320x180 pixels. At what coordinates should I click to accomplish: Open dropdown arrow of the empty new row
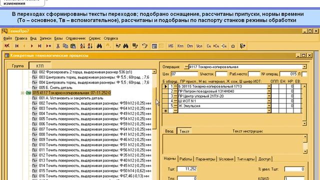(269, 111)
